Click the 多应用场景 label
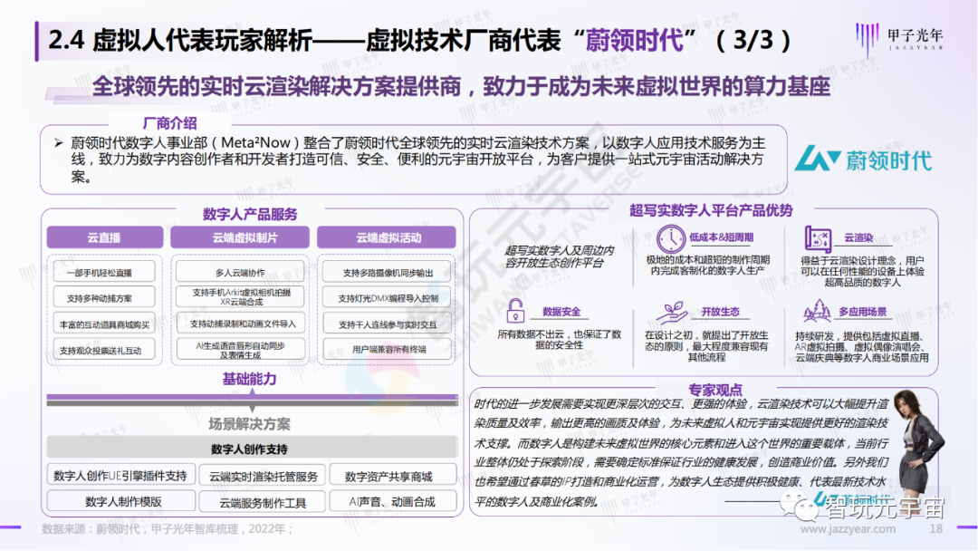Screen dimensions: 978x551 [x=863, y=312]
